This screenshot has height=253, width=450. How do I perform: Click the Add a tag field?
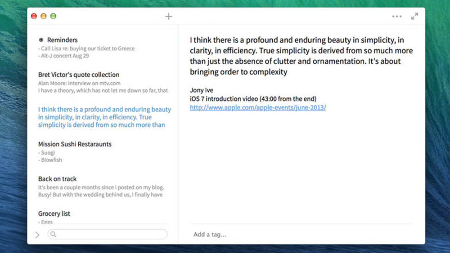click(x=210, y=234)
